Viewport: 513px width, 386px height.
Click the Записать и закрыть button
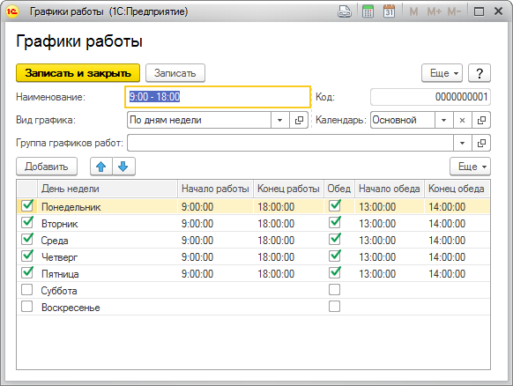(78, 73)
